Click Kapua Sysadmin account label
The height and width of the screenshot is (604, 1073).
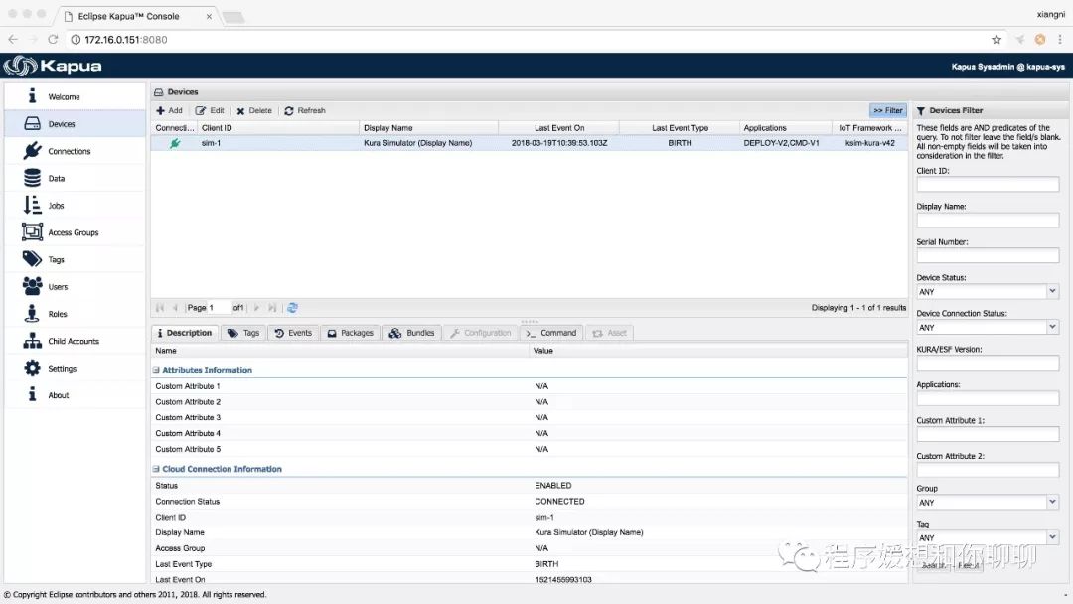(x=1007, y=67)
